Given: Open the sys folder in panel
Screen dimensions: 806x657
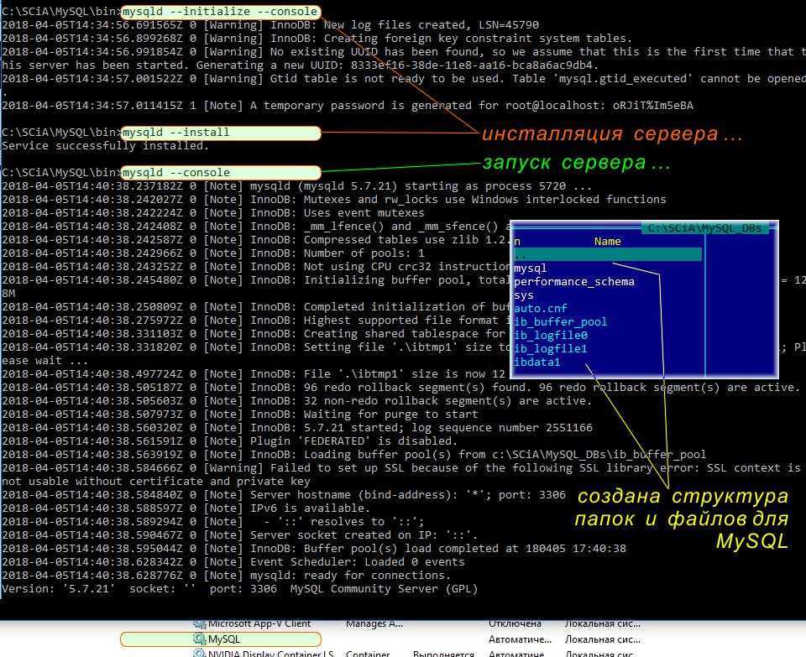Looking at the screenshot, I should [x=523, y=295].
